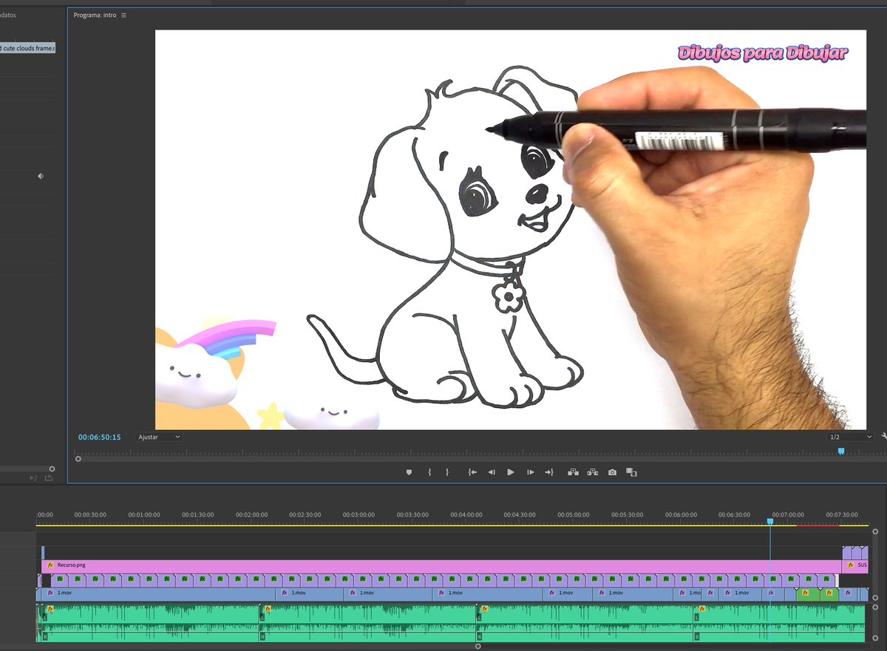
Task: Click the Mark In bracket button
Action: [429, 472]
